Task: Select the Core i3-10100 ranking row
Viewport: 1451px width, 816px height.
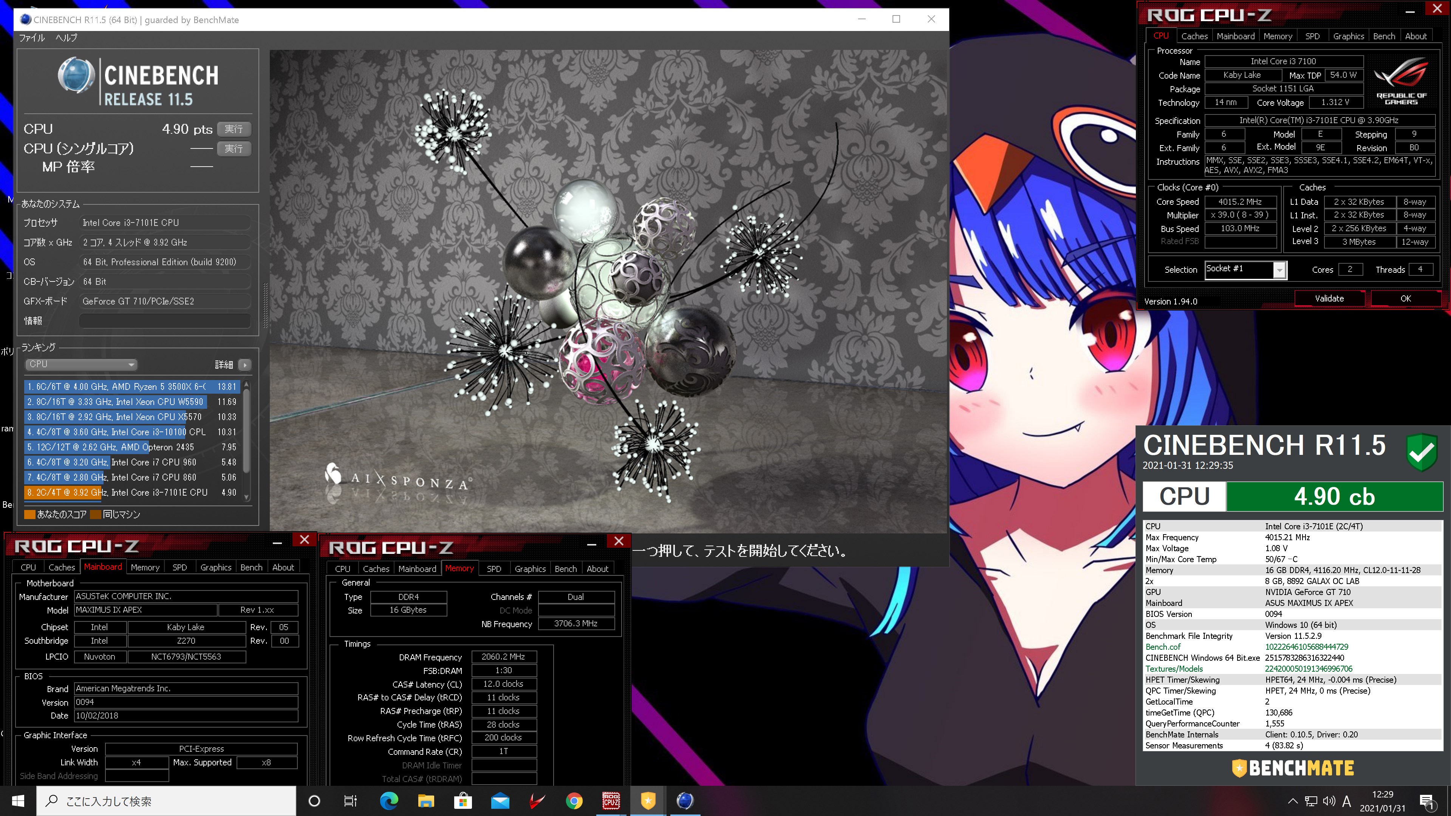Action: pyautogui.click(x=132, y=432)
